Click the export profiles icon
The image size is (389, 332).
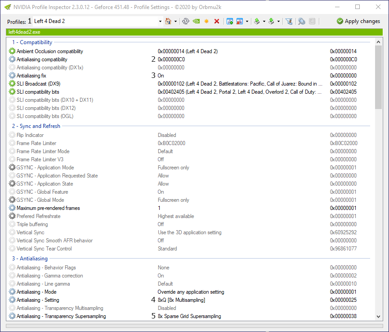coord(257,21)
